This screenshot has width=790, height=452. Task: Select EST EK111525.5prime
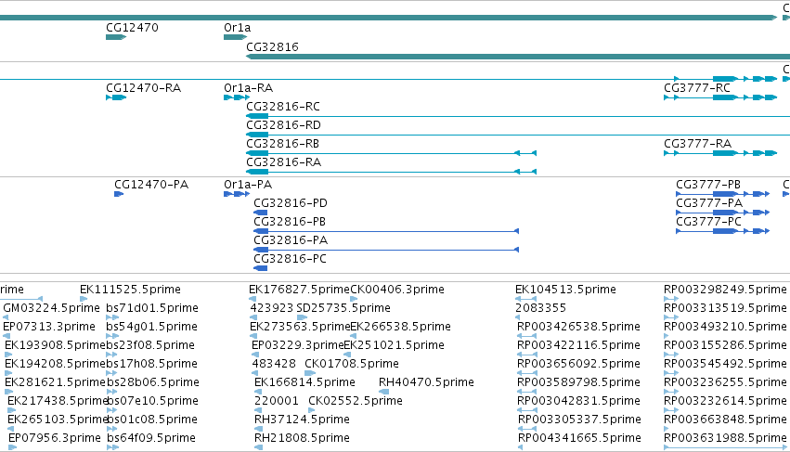131,290
